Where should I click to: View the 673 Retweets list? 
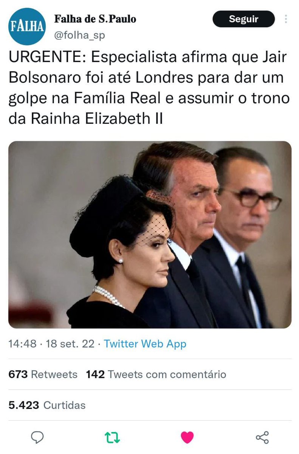coord(43,375)
